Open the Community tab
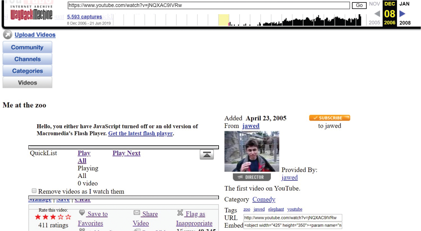 (x=27, y=47)
